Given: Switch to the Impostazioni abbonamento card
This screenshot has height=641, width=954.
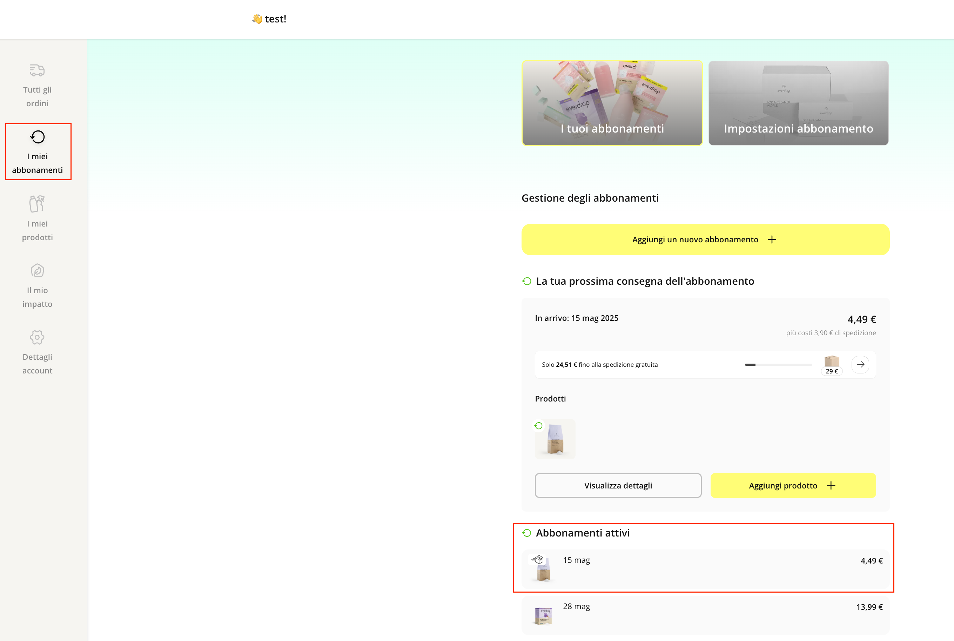Looking at the screenshot, I should (x=798, y=103).
